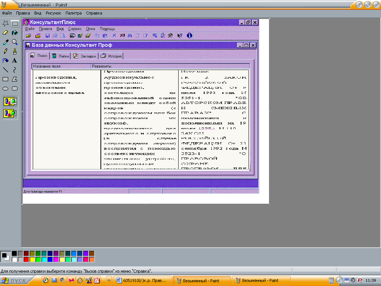Viewport: 381px width, 286px height.
Task: Choose the cyan palette color
Action: pyautogui.click(x=44, y=260)
